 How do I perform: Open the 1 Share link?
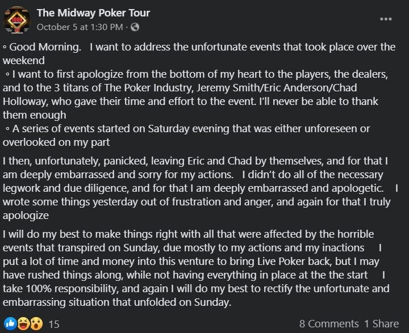381,324
